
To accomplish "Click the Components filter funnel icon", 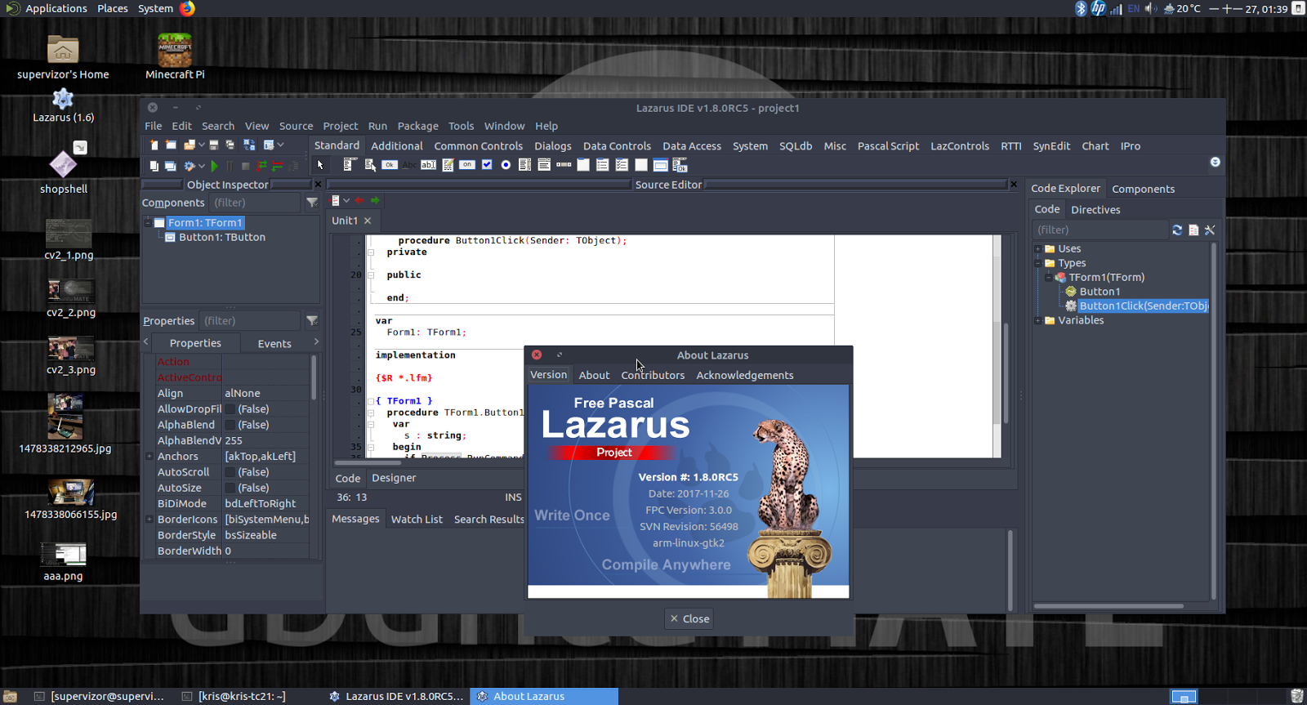I will pyautogui.click(x=312, y=203).
